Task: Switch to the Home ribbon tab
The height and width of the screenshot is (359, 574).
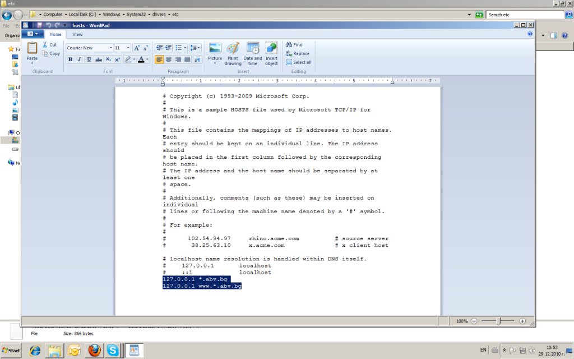Action: pyautogui.click(x=55, y=34)
